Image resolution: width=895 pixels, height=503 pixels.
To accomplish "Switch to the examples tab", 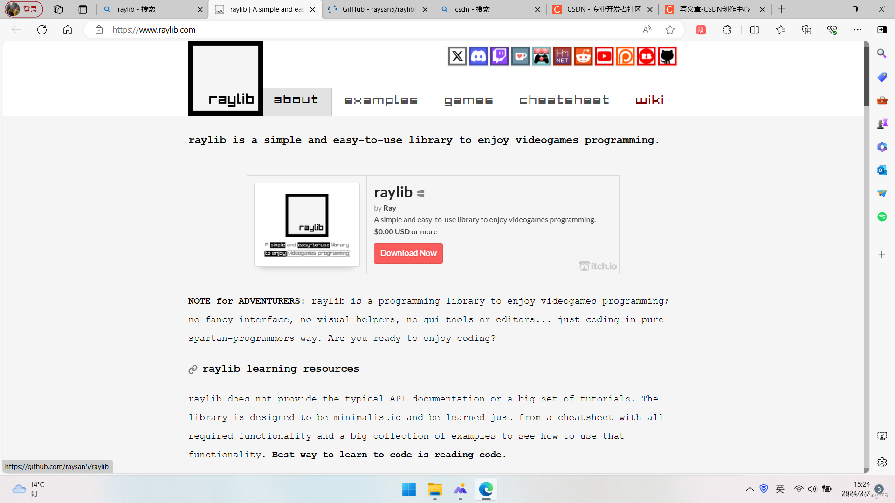I will (381, 100).
